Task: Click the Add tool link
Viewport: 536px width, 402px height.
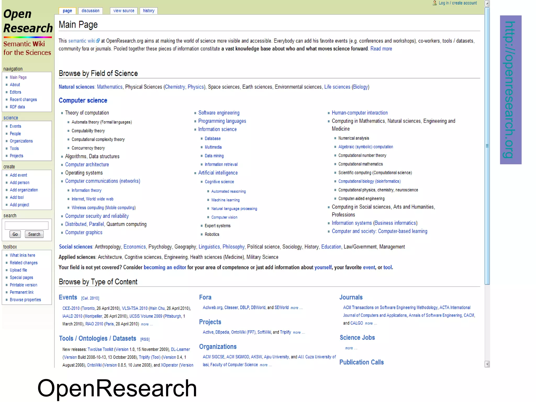Action: click(17, 197)
